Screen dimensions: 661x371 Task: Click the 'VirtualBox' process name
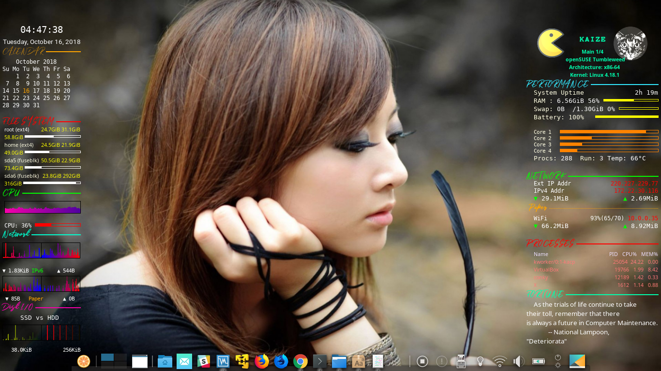coord(546,270)
